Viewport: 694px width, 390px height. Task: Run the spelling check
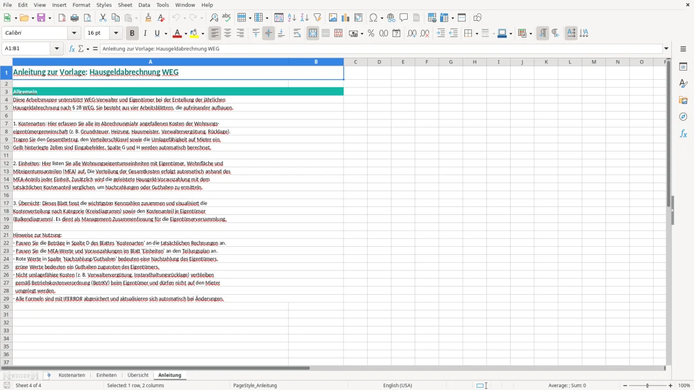pos(226,18)
